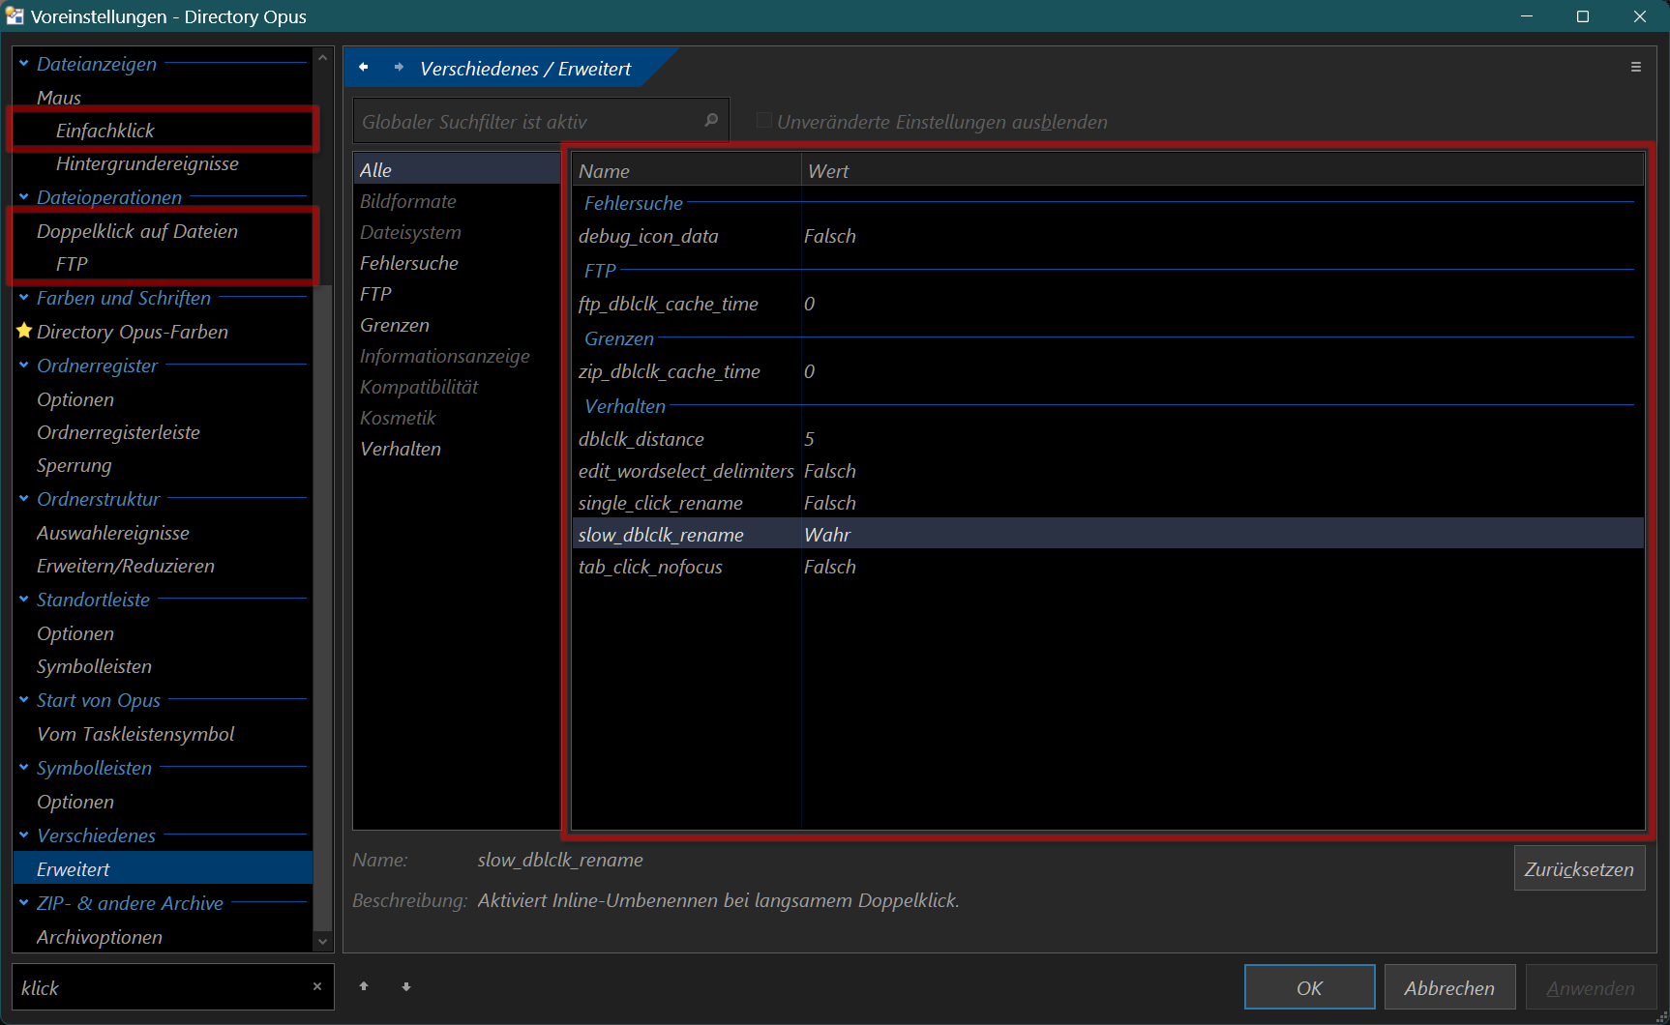Collapse the Ordnerstruktur section
The width and height of the screenshot is (1670, 1025).
24,499
